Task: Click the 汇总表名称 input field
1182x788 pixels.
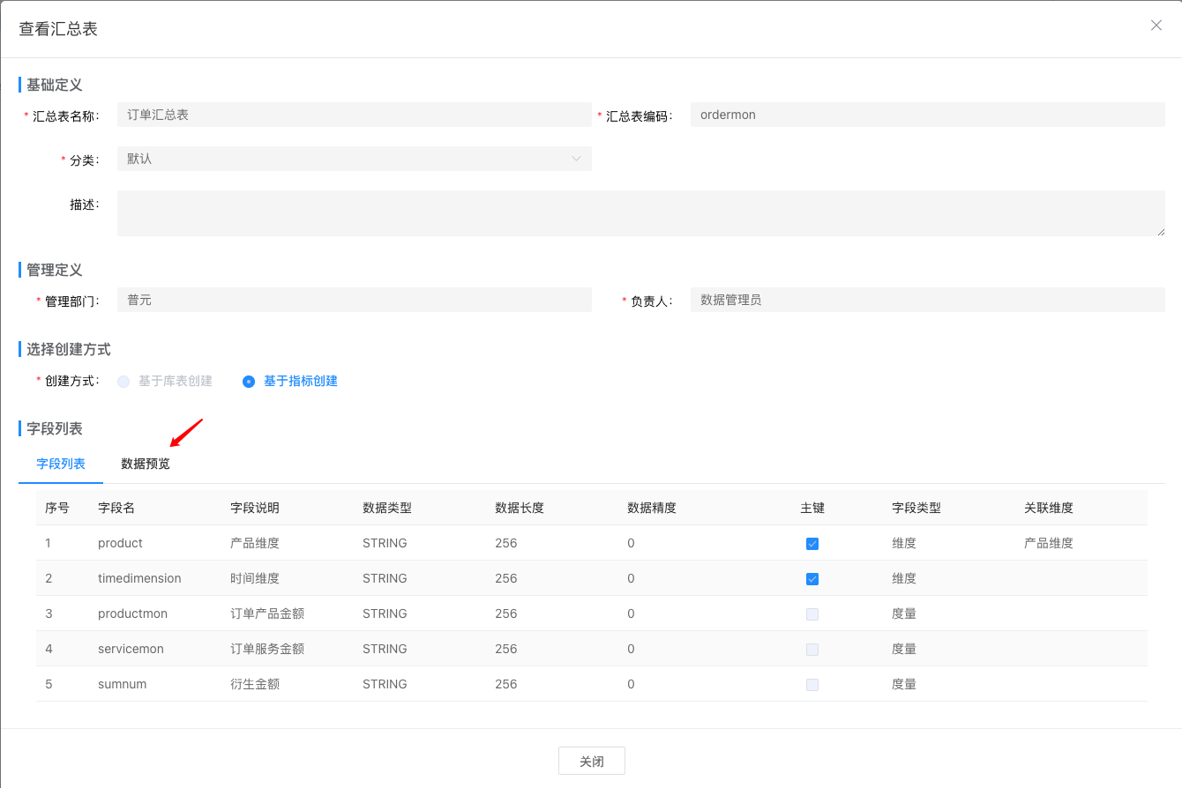Action: pyautogui.click(x=353, y=115)
